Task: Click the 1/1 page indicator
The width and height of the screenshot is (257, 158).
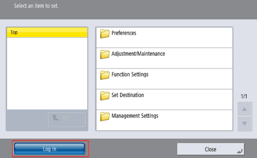Action: click(244, 96)
